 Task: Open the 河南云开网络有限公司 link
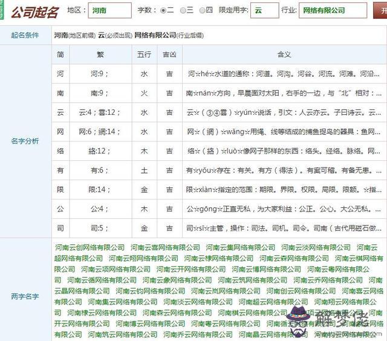click(x=191, y=269)
